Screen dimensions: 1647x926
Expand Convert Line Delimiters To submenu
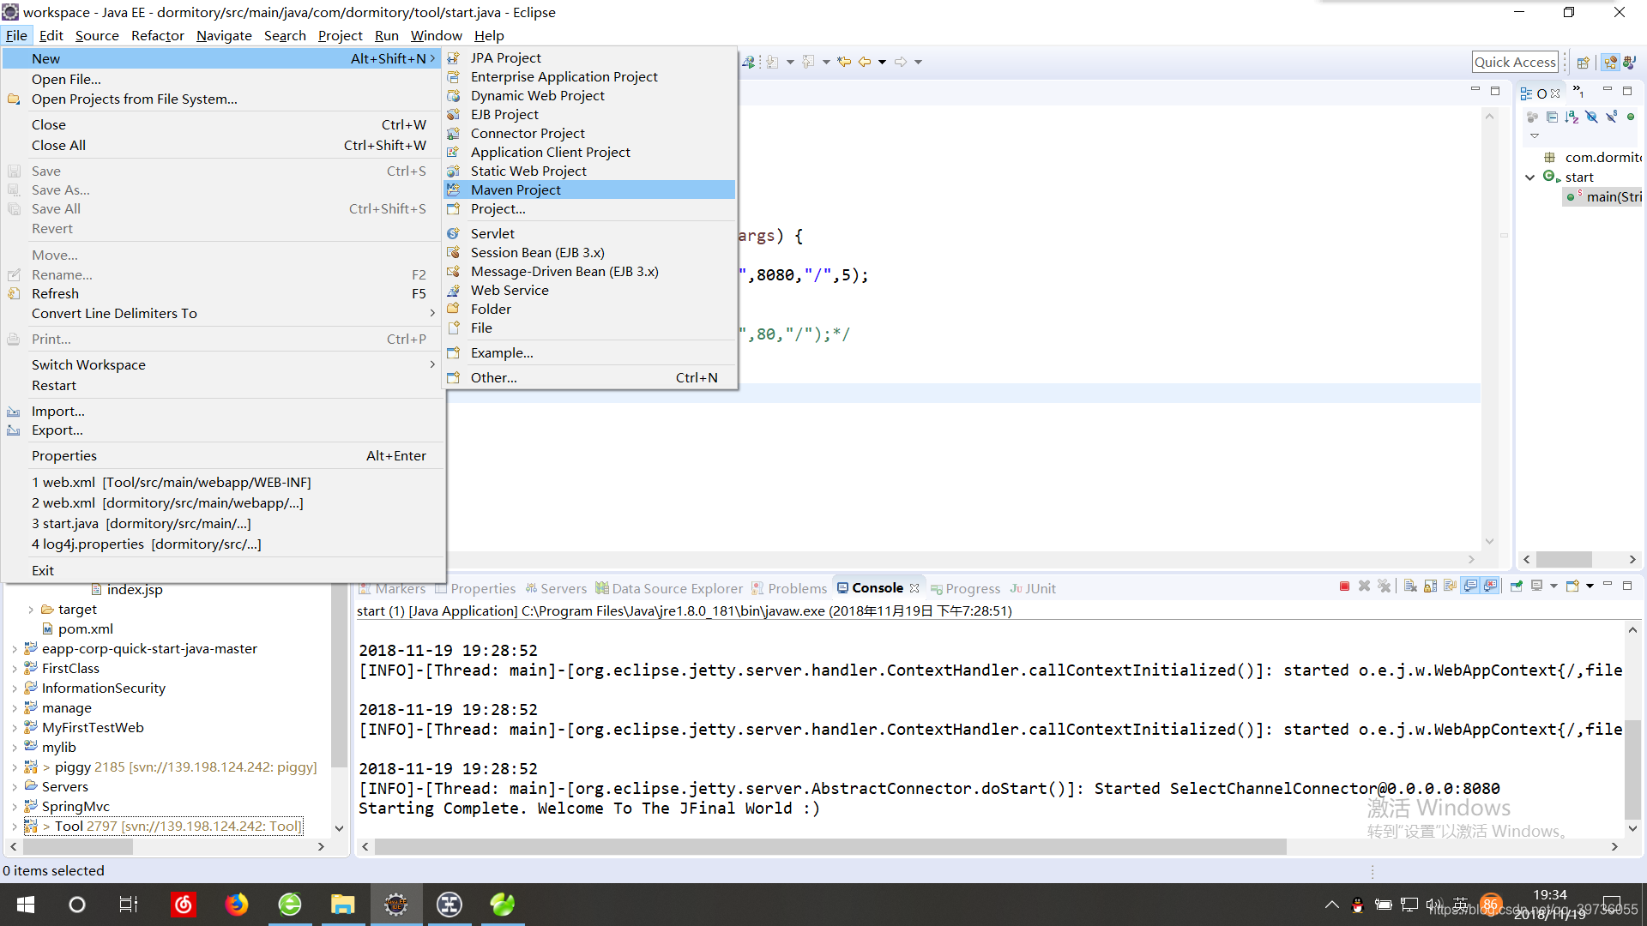click(223, 314)
